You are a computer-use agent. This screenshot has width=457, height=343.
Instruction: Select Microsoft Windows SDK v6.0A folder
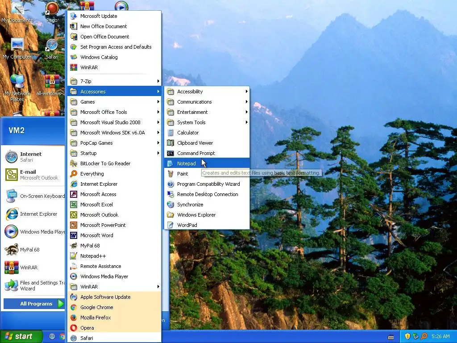(x=114, y=133)
